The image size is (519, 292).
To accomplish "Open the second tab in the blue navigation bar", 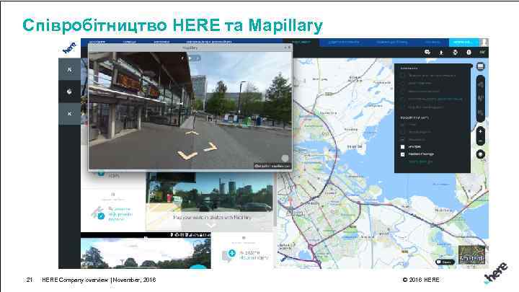I will click(x=129, y=42).
